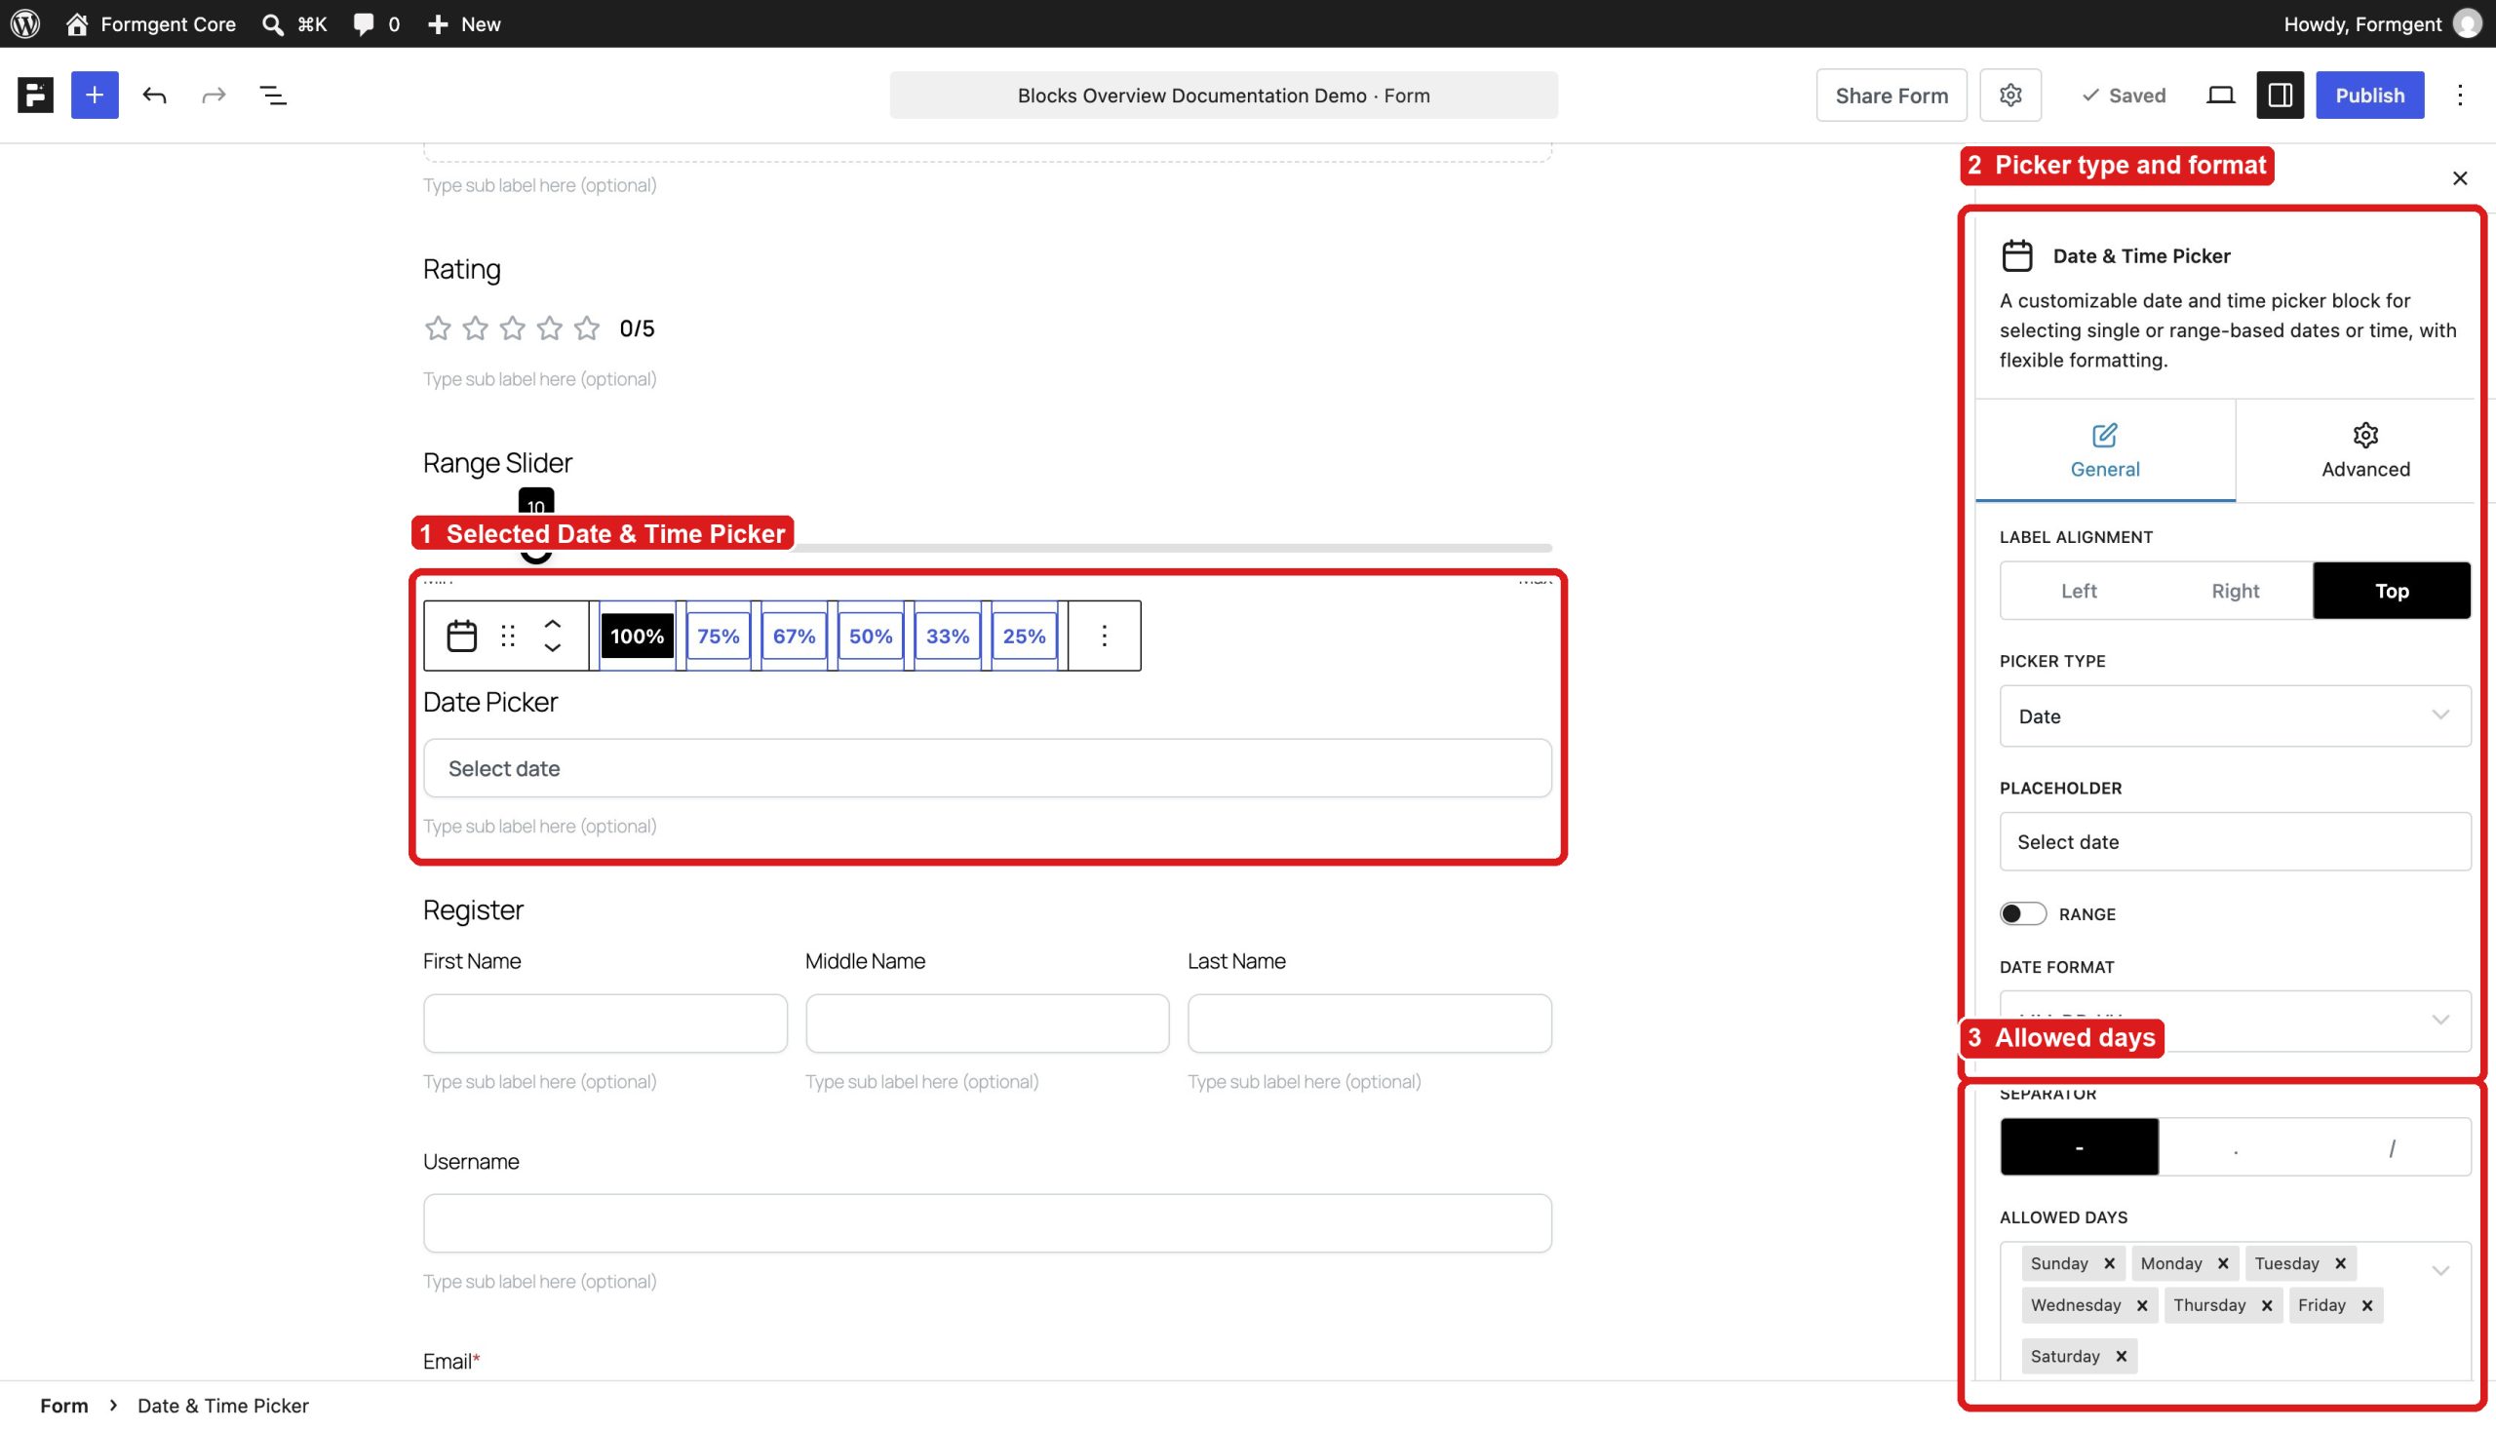Image resolution: width=2496 pixels, height=1429 pixels.
Task: Remove Friday from allowed days
Action: tap(2366, 1305)
